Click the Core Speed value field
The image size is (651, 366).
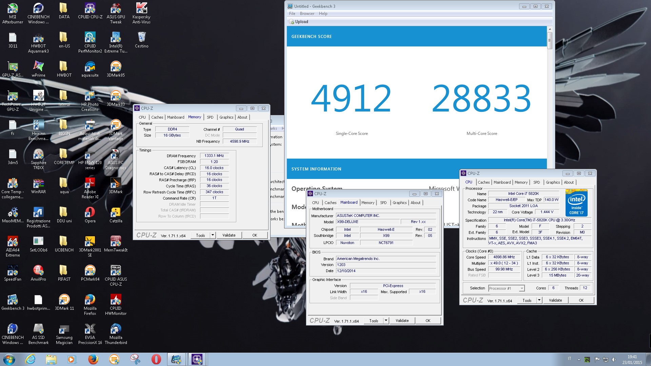pos(504,257)
